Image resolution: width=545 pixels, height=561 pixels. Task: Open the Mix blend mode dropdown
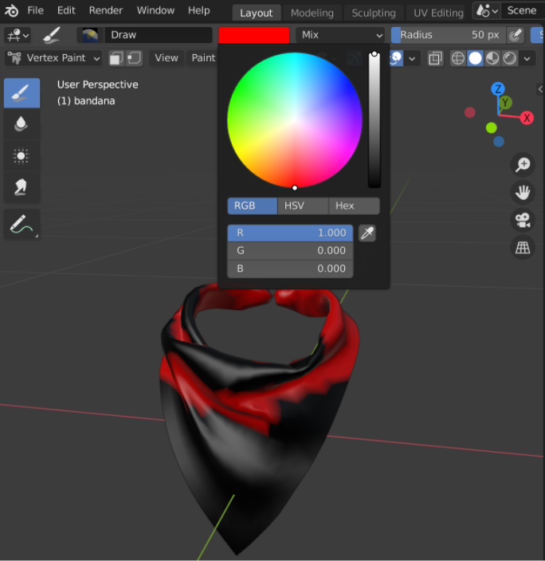[x=340, y=35]
